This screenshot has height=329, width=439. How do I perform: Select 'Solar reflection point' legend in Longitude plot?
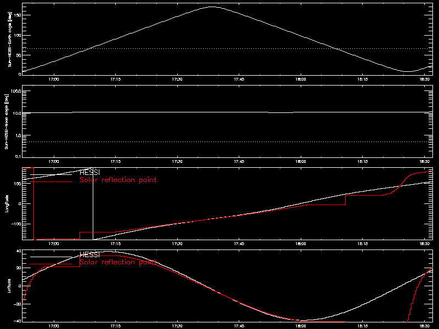pyautogui.click(x=118, y=180)
